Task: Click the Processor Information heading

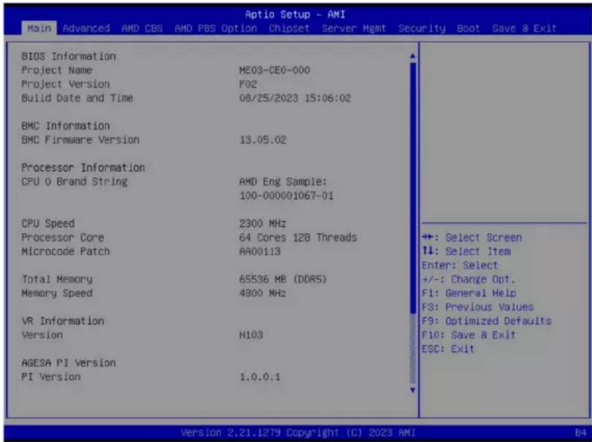Action: (x=83, y=168)
